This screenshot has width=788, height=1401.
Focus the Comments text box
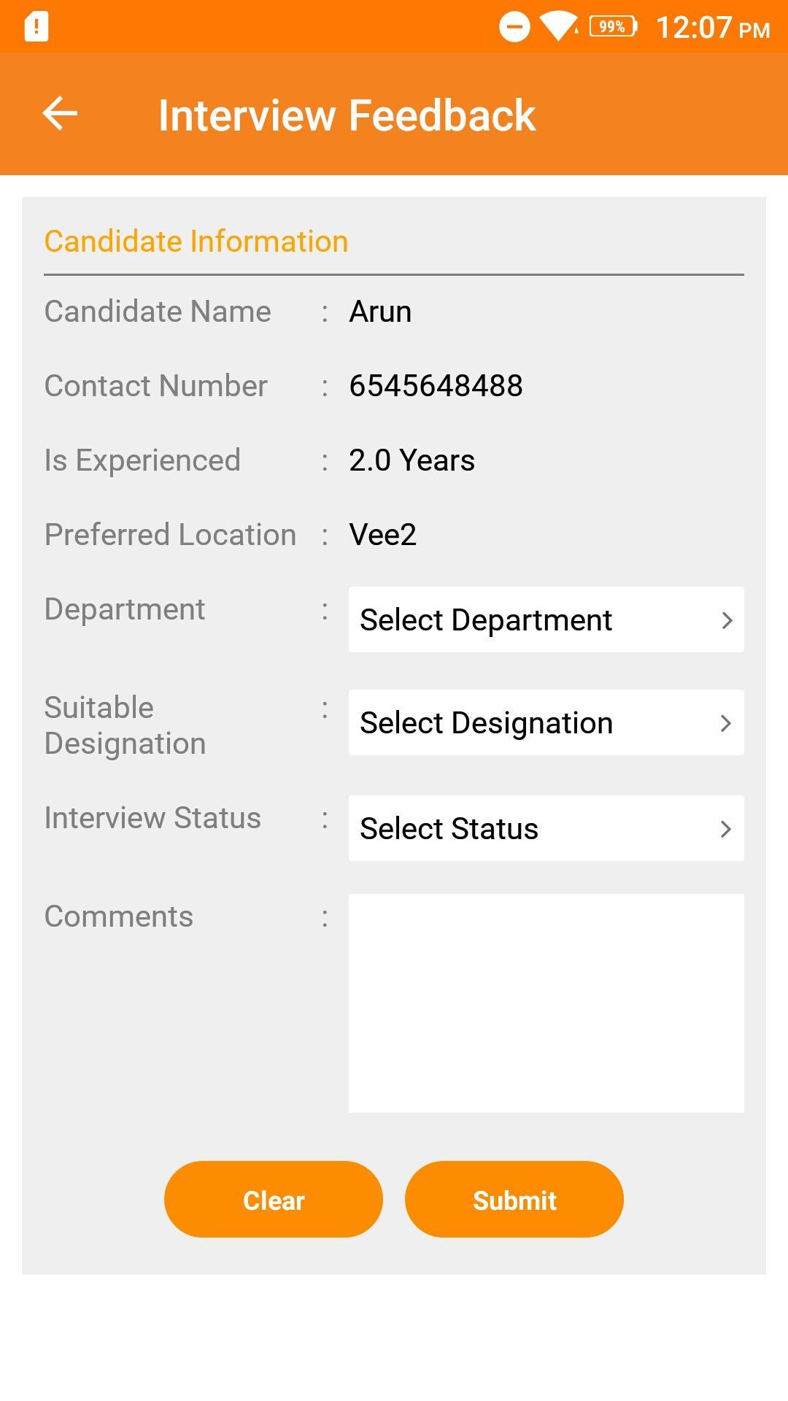[x=546, y=1003]
